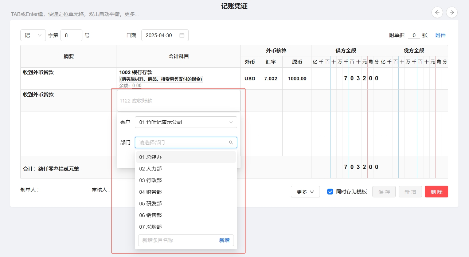469x257 pixels.
Task: Focus the 1122 应收账款 account input
Action: [x=179, y=101]
